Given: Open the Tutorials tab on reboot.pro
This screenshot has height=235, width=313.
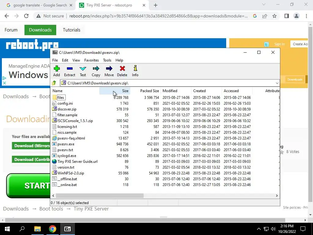Looking at the screenshot, I should pos(72,30).
